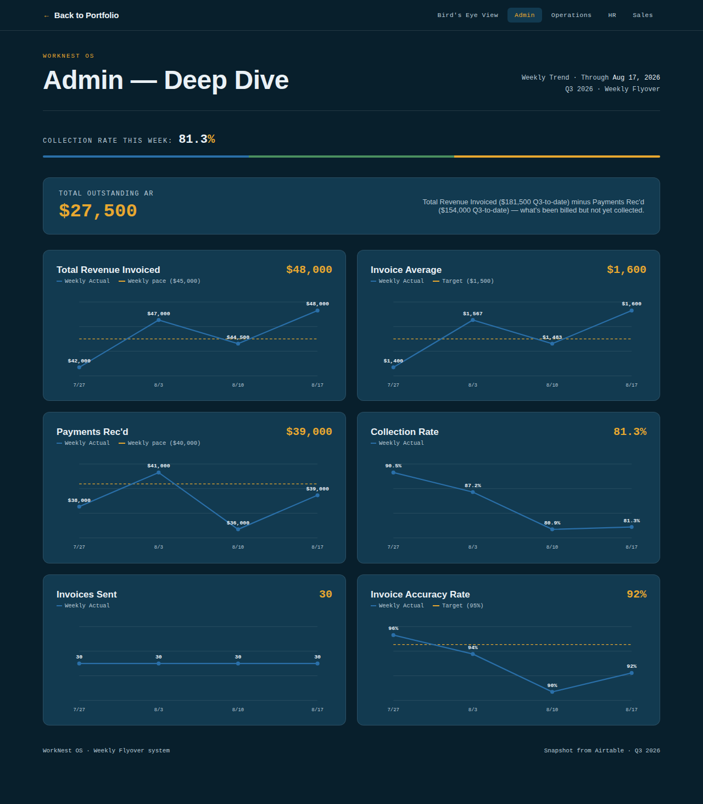Click the 96% accuracy data point

point(393,635)
